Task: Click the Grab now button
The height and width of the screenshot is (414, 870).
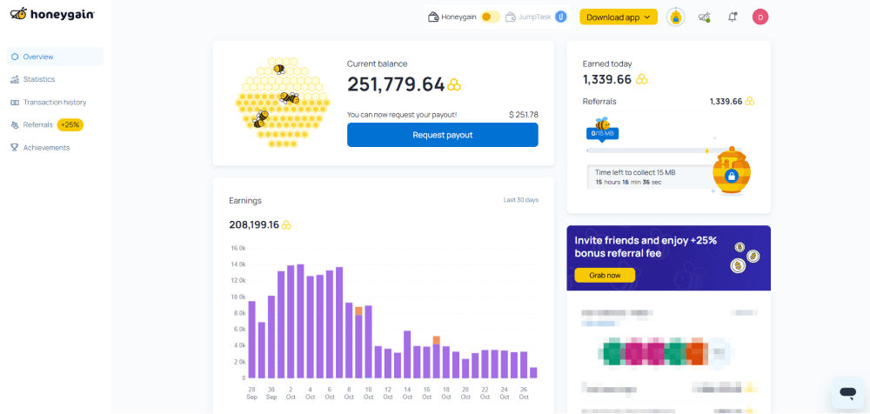Action: point(605,275)
